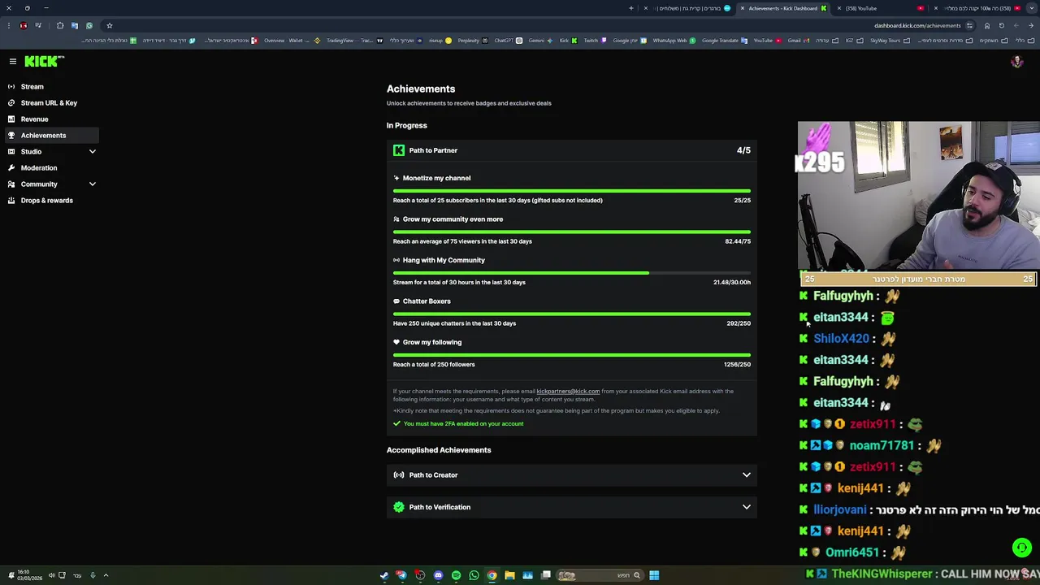
Task: Click Path to Creator badge icon
Action: tap(398, 474)
